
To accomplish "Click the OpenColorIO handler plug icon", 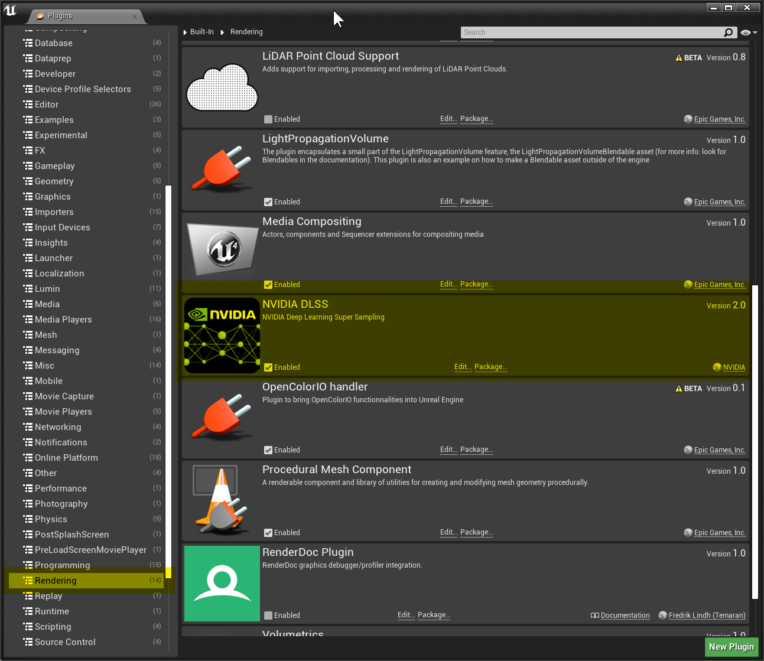I will coord(222,418).
